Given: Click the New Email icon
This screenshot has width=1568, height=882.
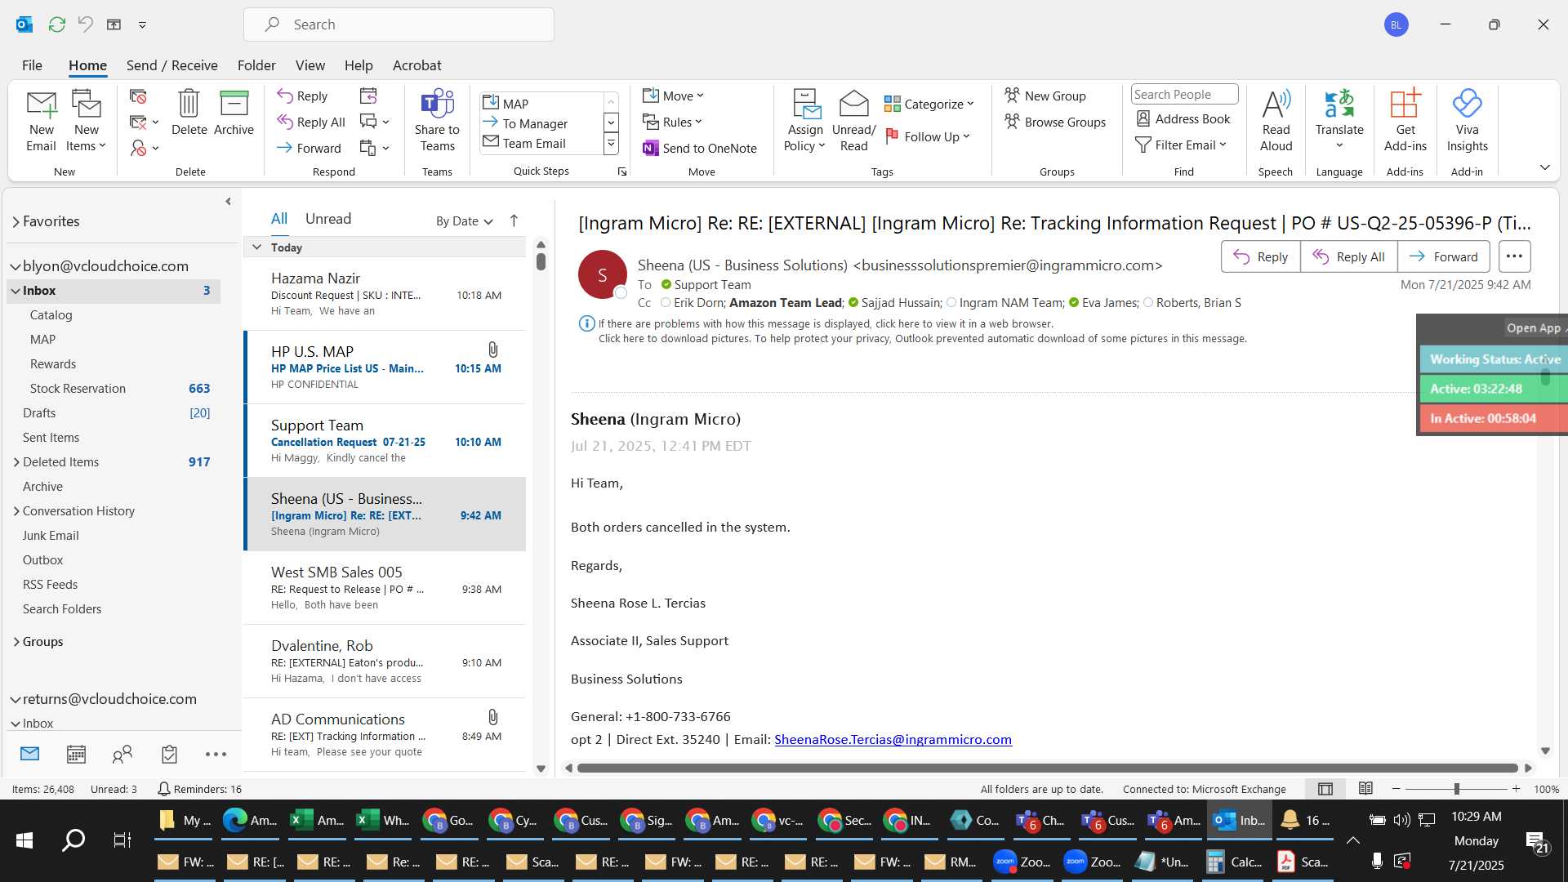Looking at the screenshot, I should tap(41, 121).
